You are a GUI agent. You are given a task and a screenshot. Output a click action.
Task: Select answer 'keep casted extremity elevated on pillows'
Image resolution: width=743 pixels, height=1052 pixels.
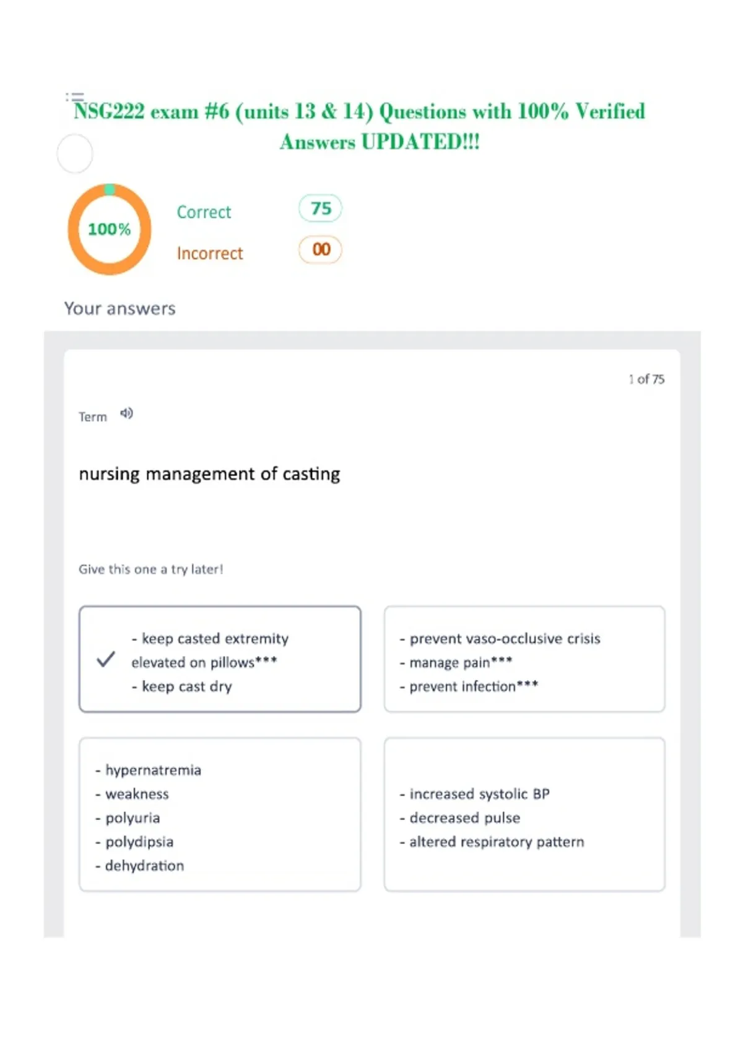tap(220, 659)
